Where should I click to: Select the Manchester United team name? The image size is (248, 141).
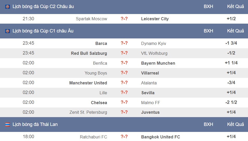pos(88,83)
